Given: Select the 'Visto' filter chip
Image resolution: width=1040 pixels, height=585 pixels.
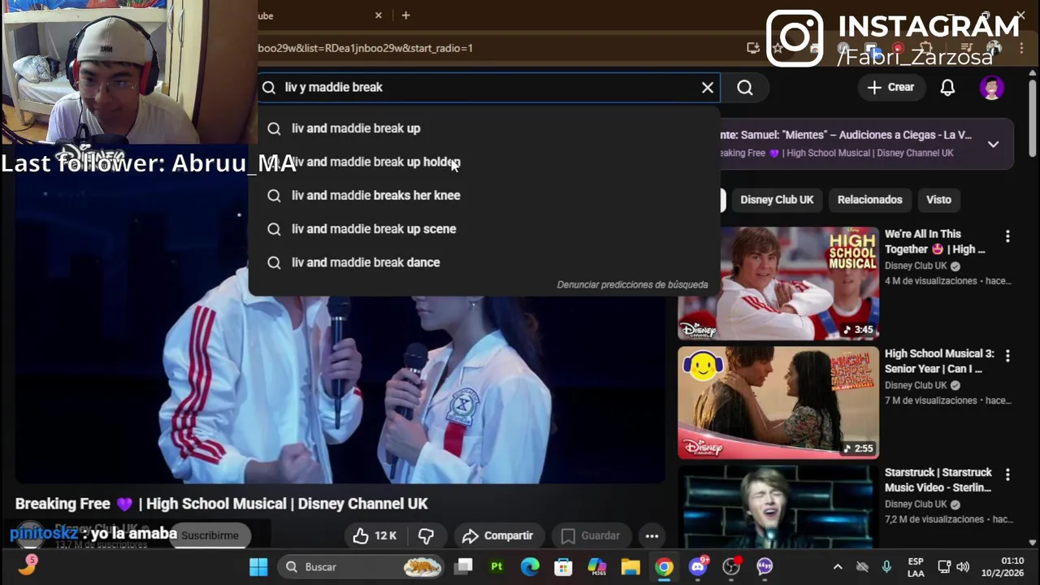Looking at the screenshot, I should [938, 200].
